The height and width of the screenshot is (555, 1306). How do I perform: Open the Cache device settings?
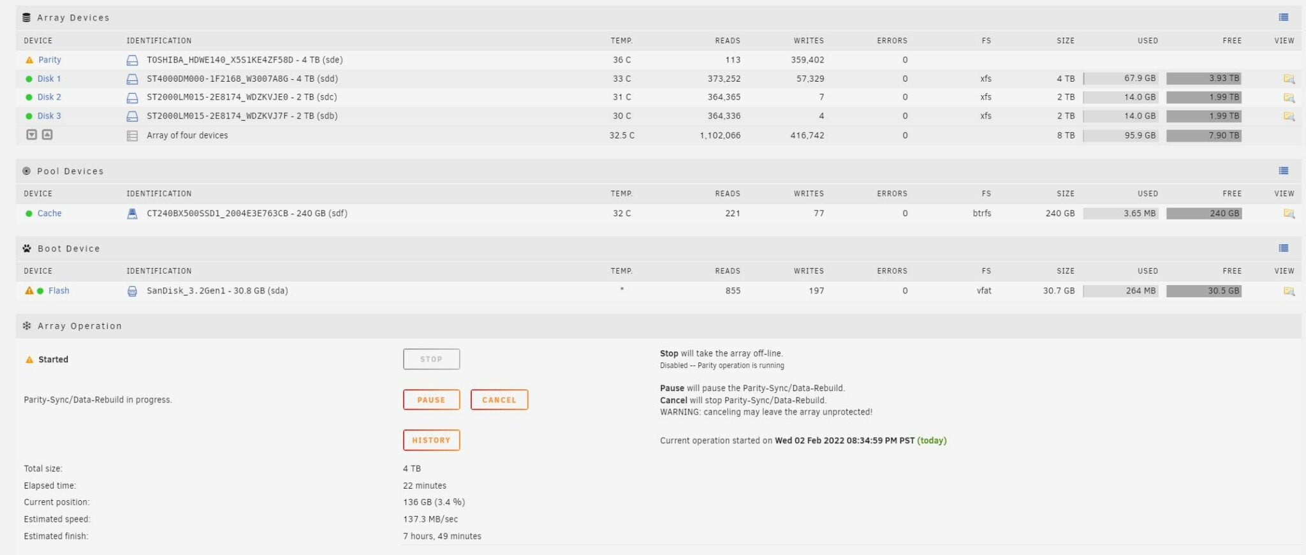click(49, 214)
